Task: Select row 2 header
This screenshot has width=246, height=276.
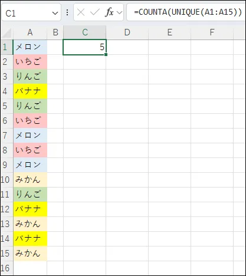Action: pyautogui.click(x=6, y=62)
